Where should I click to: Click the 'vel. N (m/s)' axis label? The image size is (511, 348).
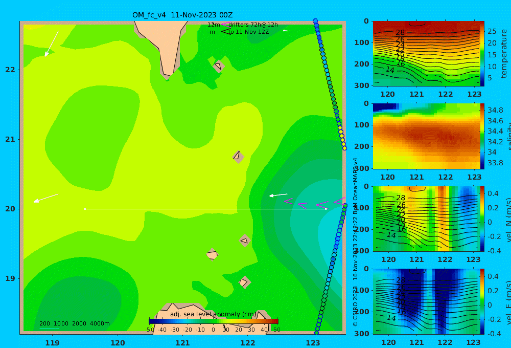point(508,220)
